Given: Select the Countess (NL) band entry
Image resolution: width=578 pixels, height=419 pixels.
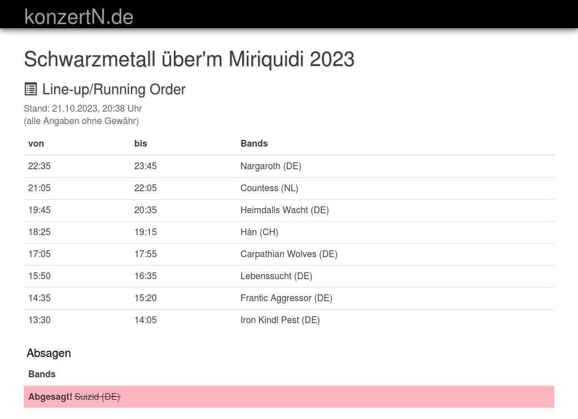Looking at the screenshot, I should click(x=269, y=188).
